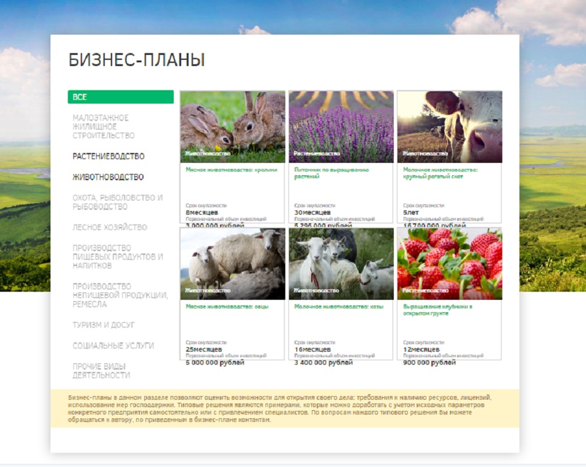Open the ТУРИЗМ И ДОСУГ category
The height and width of the screenshot is (467, 586).
104,325
